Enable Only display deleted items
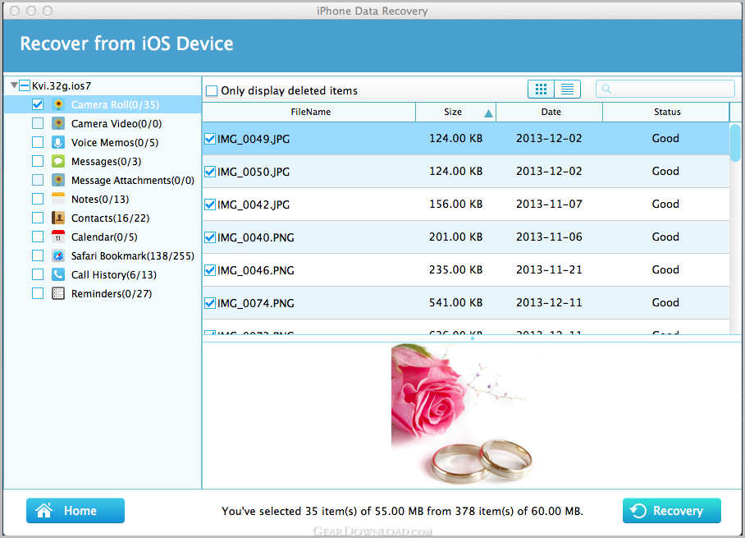Screen dimensions: 745x538 point(212,91)
